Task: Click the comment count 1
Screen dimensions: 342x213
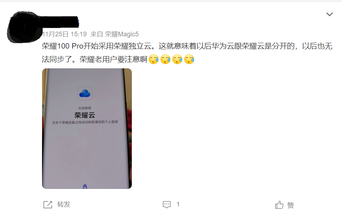Action: 178,204
